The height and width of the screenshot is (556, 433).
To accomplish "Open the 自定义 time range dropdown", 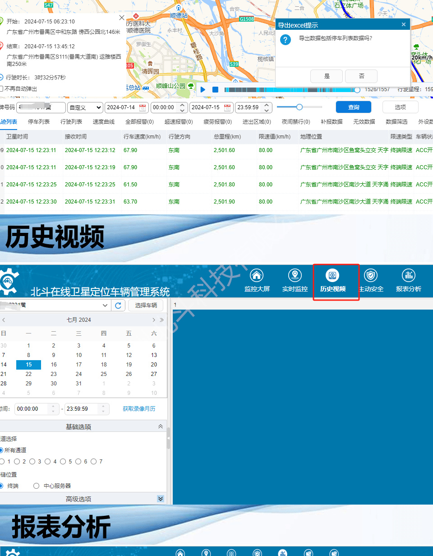I will click(85, 108).
